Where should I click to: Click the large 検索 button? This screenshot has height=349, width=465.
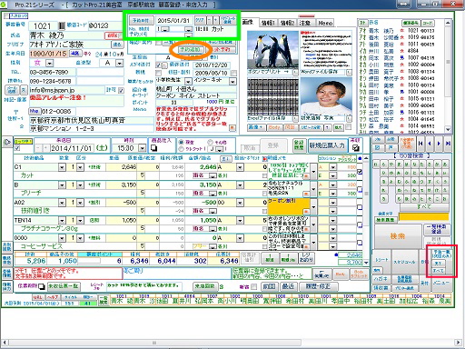pyautogui.click(x=397, y=236)
